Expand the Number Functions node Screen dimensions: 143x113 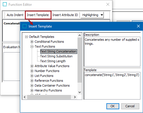32,71
